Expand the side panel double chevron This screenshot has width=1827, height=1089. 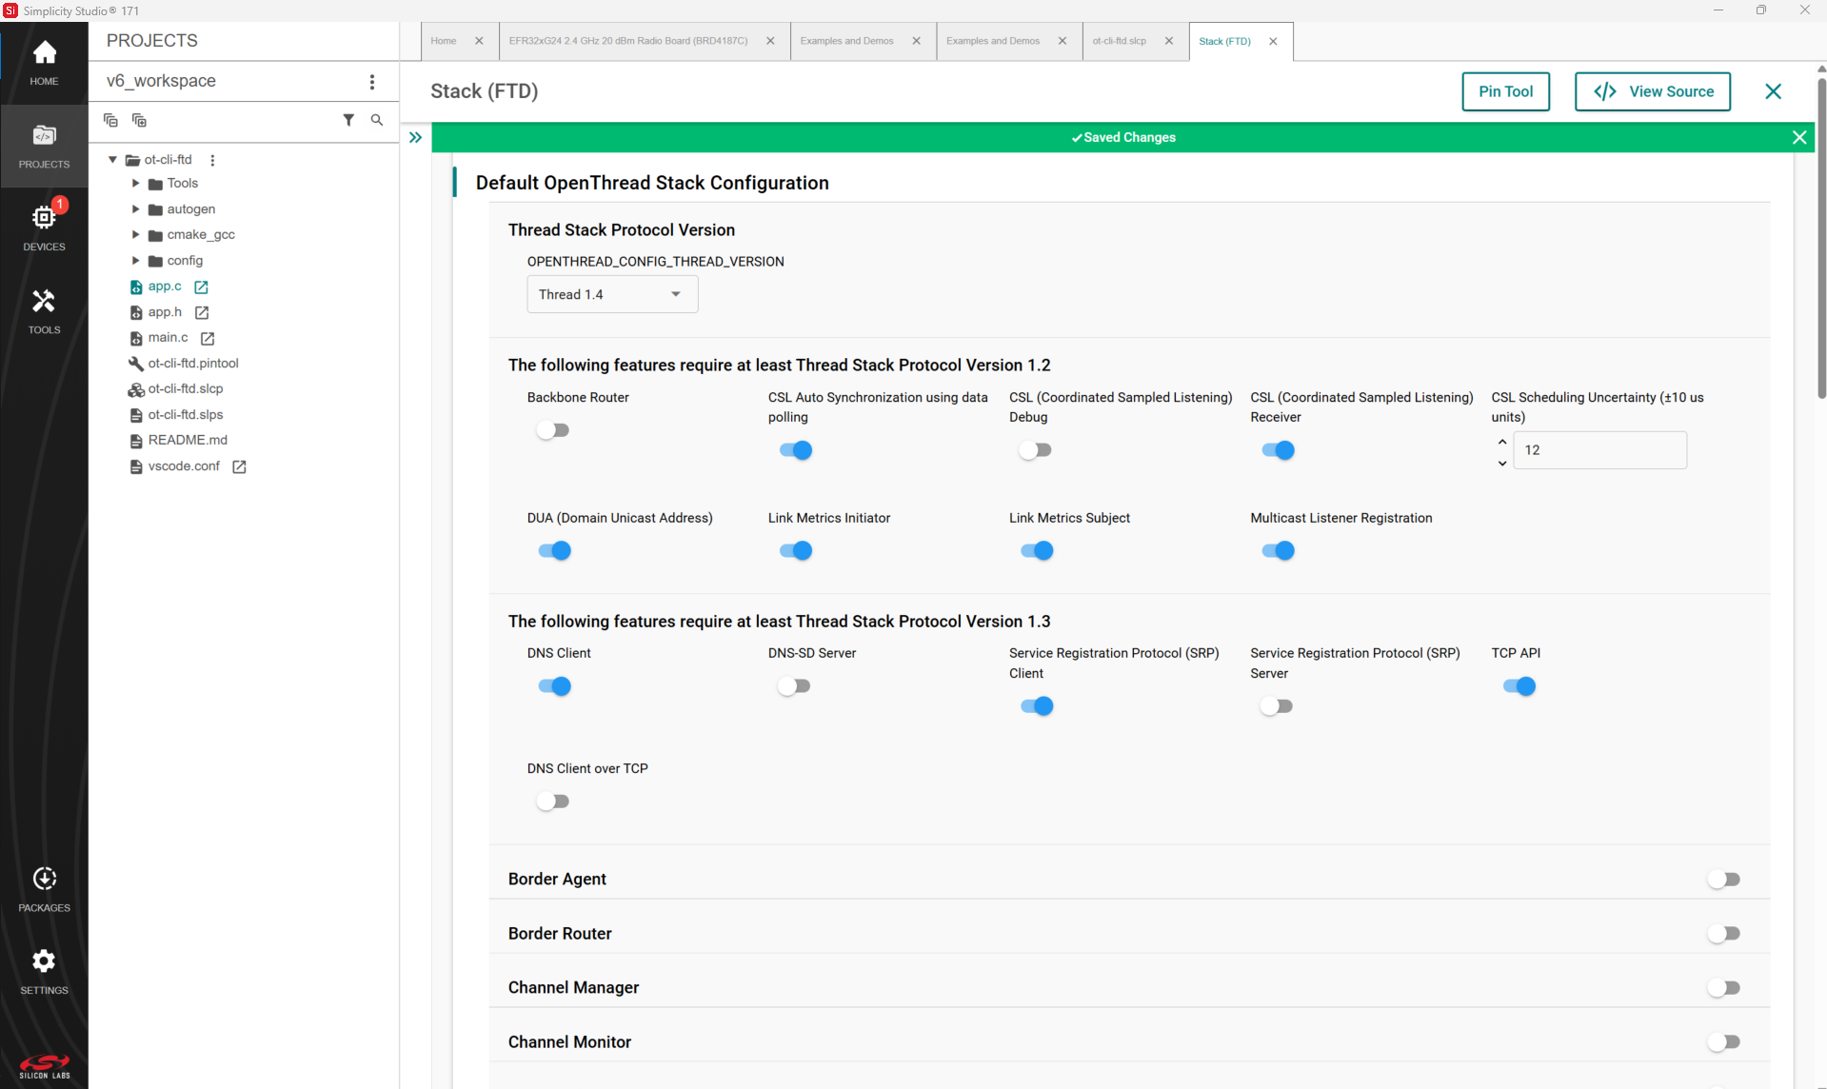pyautogui.click(x=415, y=138)
